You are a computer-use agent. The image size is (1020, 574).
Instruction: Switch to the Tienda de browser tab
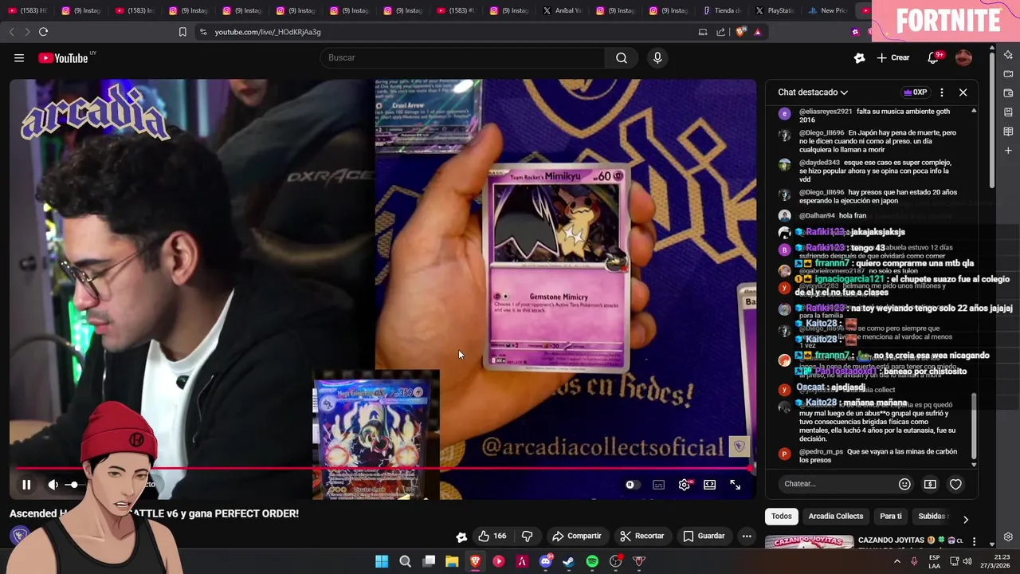722,10
